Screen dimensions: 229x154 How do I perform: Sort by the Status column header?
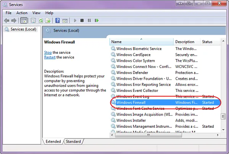click(210, 42)
